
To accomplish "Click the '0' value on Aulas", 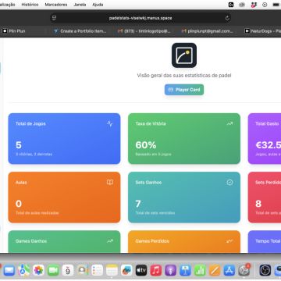I will (19, 204).
